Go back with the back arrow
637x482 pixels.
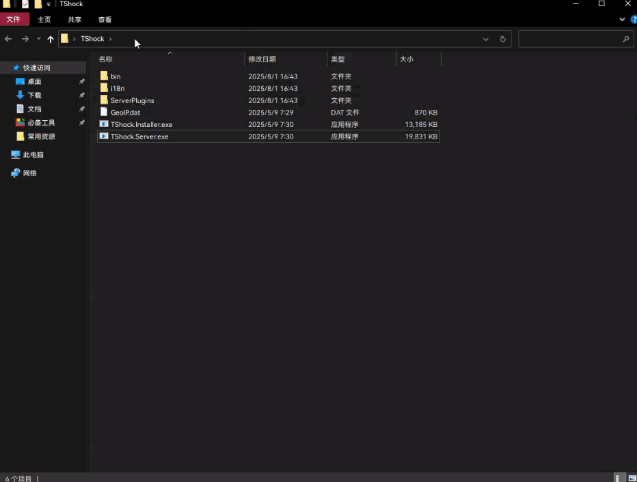(x=8, y=39)
